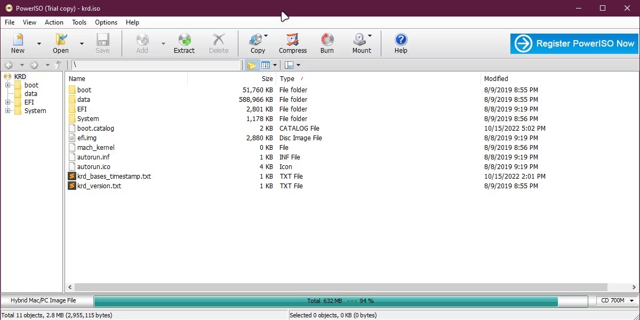Open the view mode dropdown arrow

coord(275,65)
